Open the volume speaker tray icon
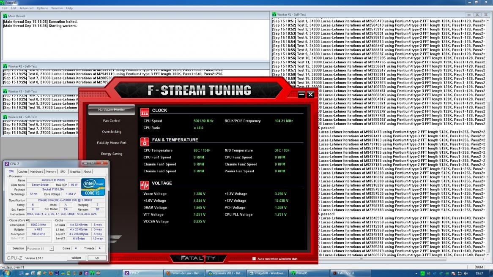 click(x=466, y=273)
